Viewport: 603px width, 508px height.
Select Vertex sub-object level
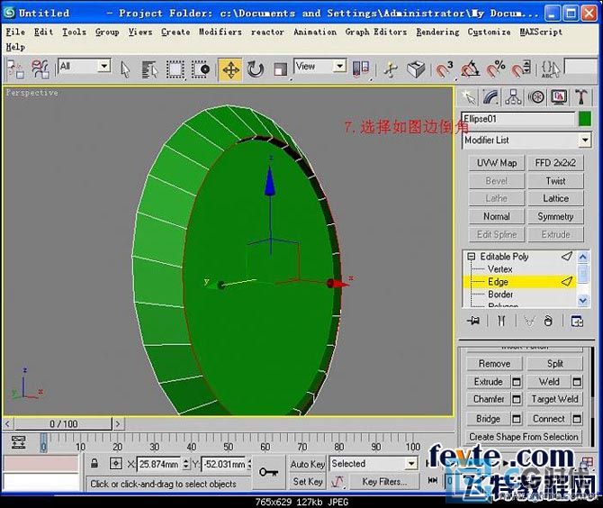coord(499,269)
